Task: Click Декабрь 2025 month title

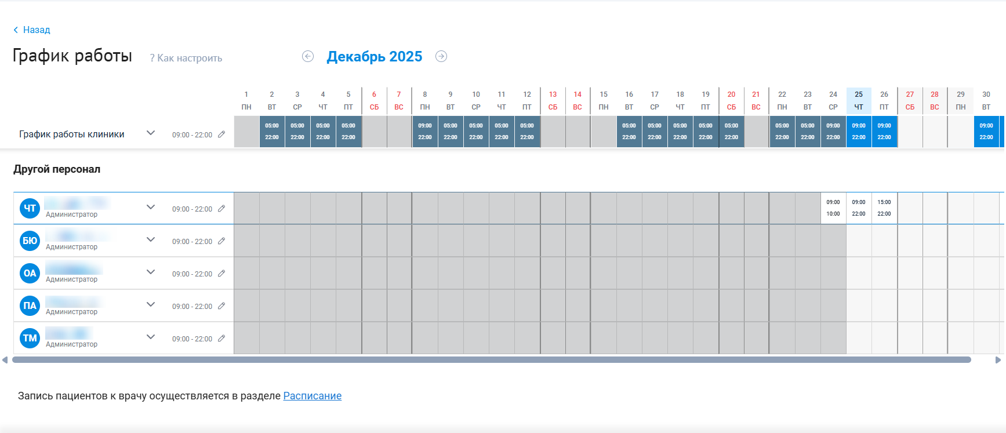Action: coord(374,57)
